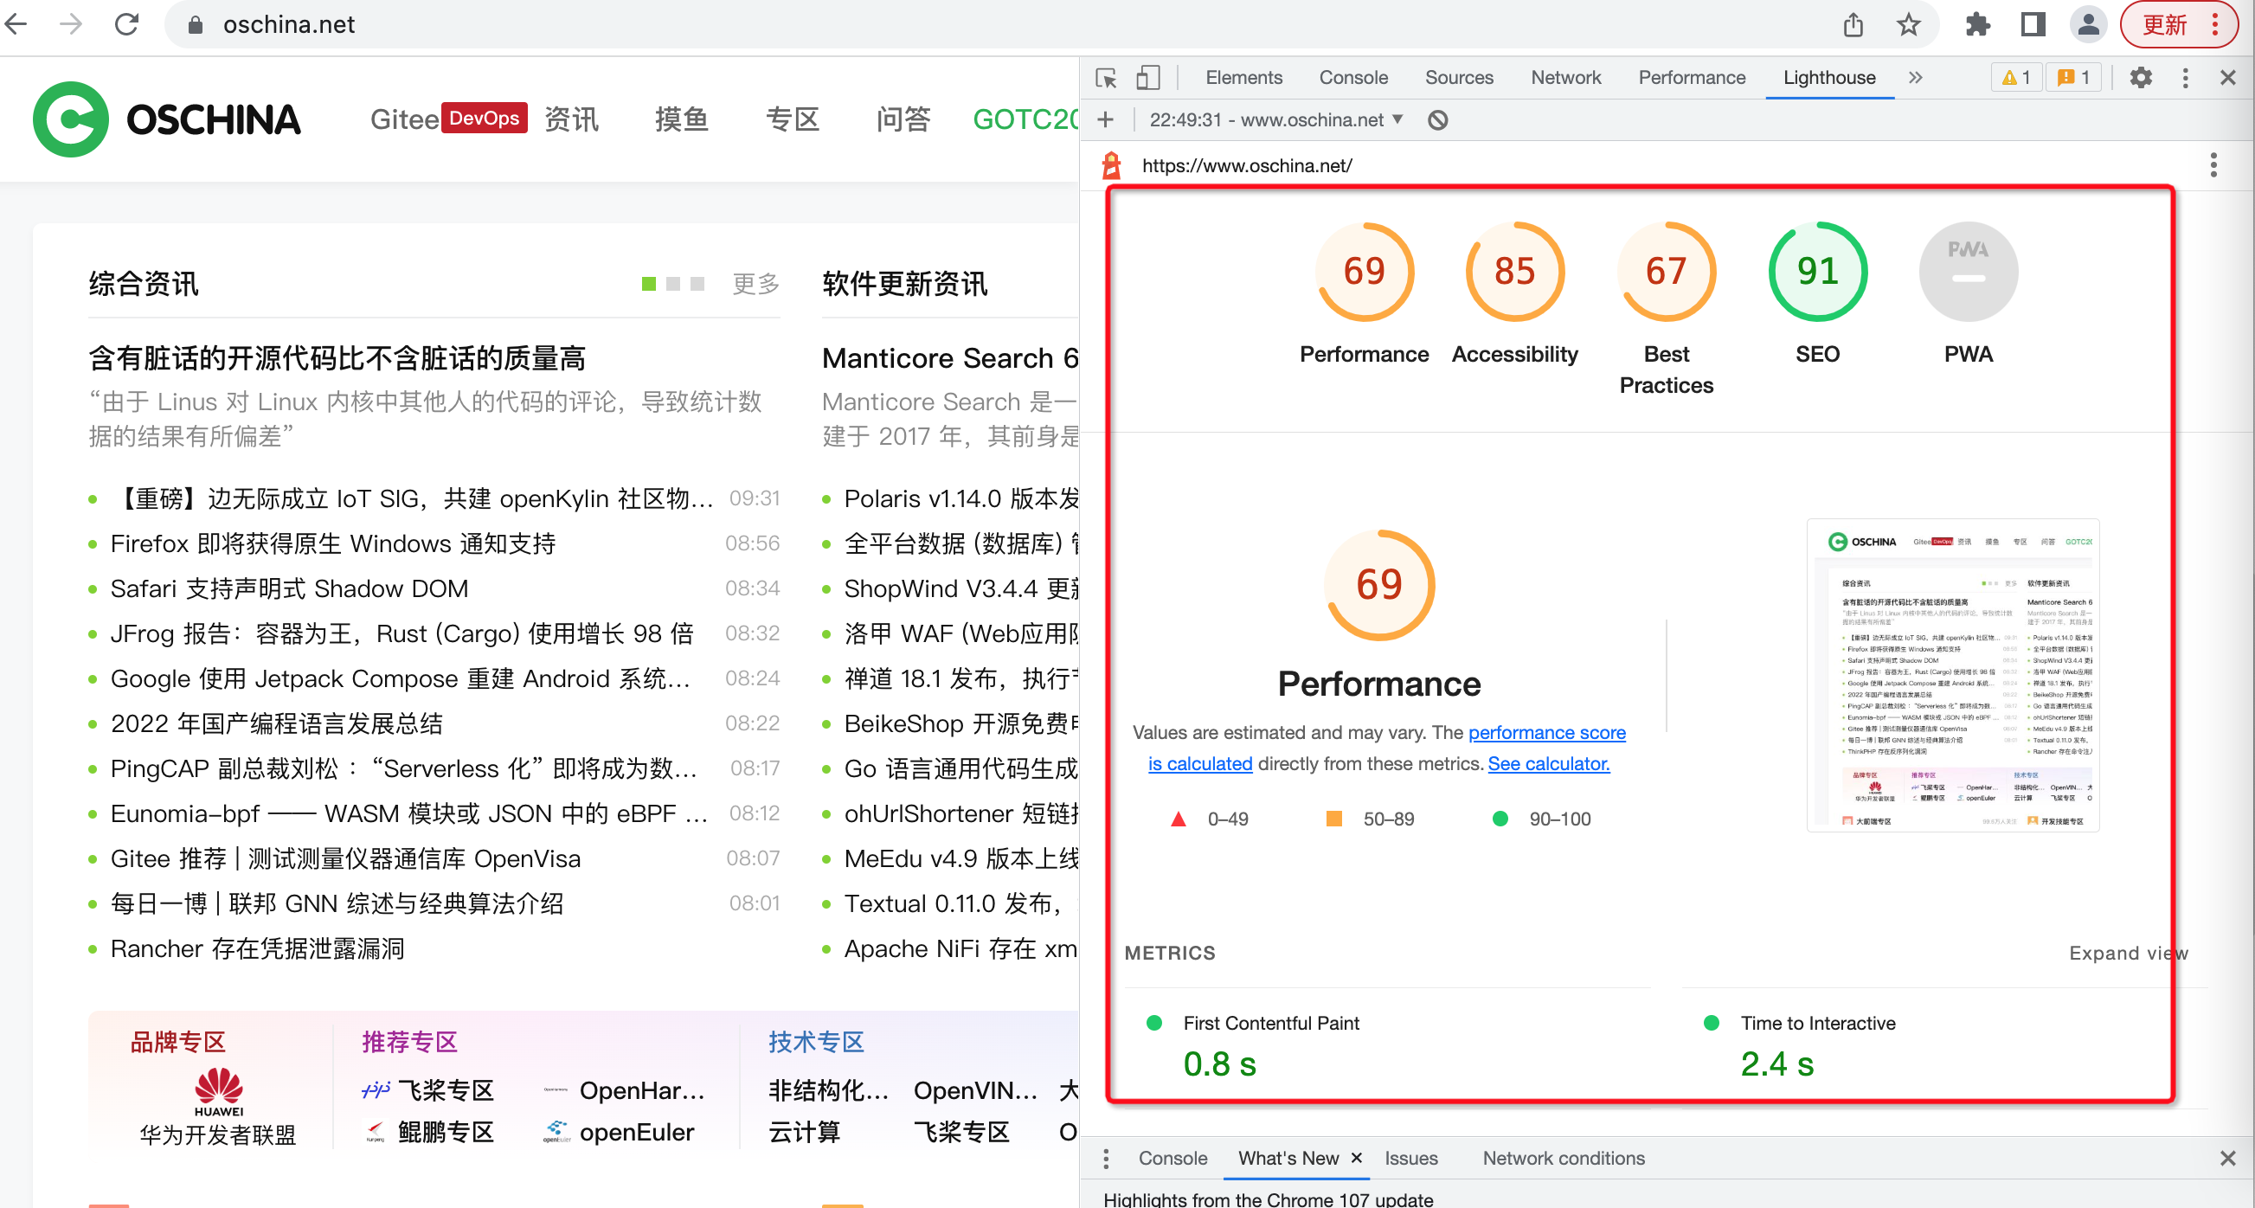
Task: Switch to the Performance tab in DevTools
Action: (x=1691, y=78)
